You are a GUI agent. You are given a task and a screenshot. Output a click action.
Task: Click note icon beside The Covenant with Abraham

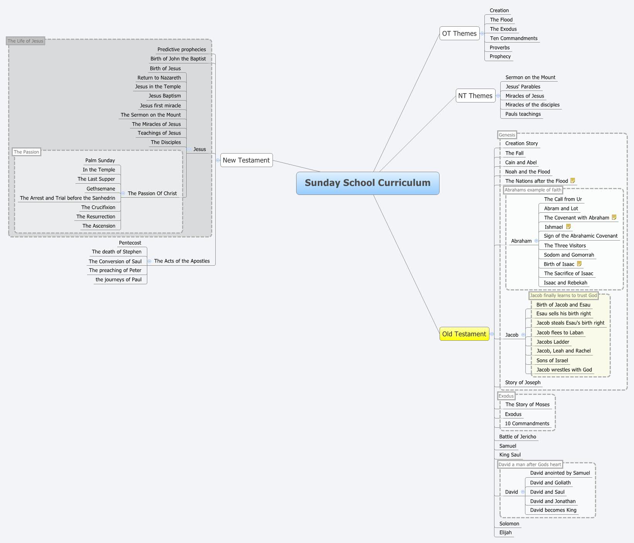tap(614, 217)
